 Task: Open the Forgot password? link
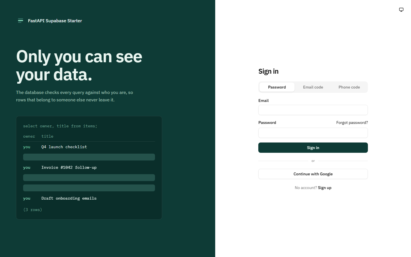tap(352, 123)
